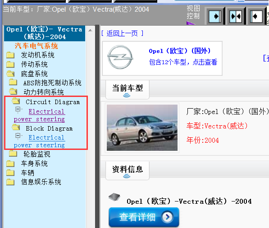Select 轮胎监视 tree item text
The height and width of the screenshot is (228, 269).
37,154
